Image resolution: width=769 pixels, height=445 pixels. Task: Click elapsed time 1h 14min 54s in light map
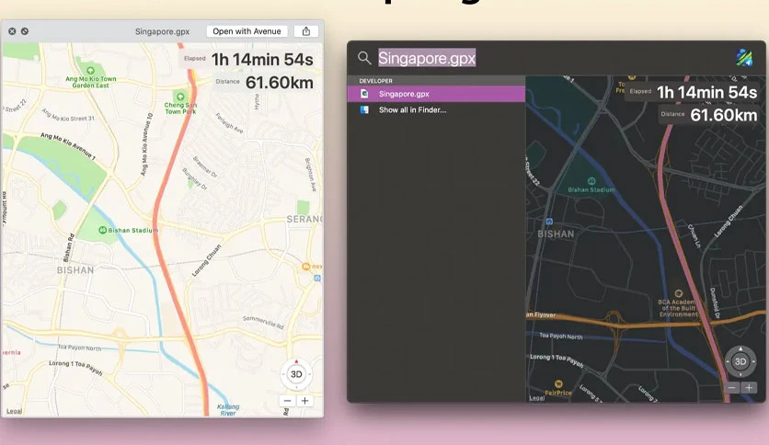pyautogui.click(x=262, y=60)
